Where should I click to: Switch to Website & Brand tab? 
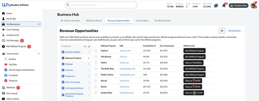[x=94, y=21]
